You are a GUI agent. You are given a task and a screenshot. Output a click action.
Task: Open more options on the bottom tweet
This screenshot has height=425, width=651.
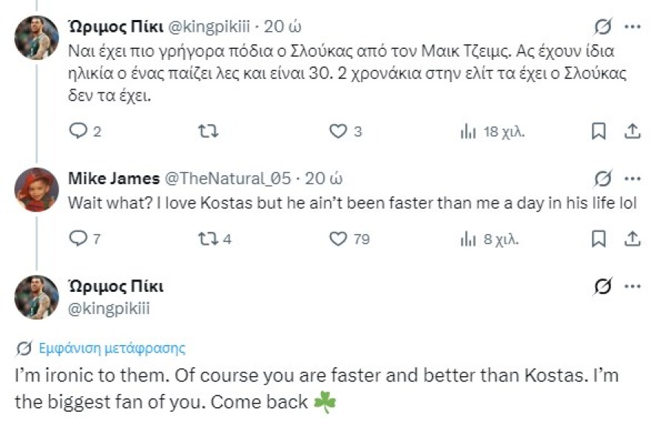click(633, 287)
